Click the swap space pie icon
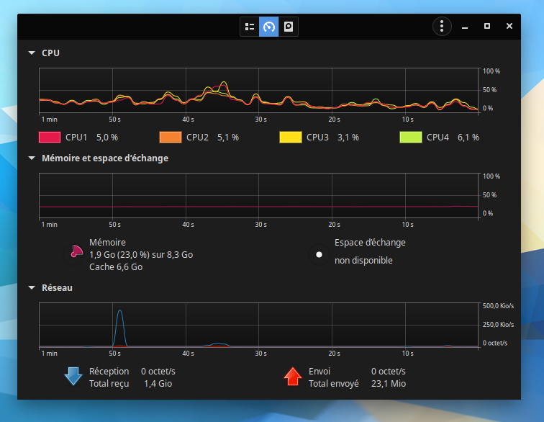 [x=318, y=254]
